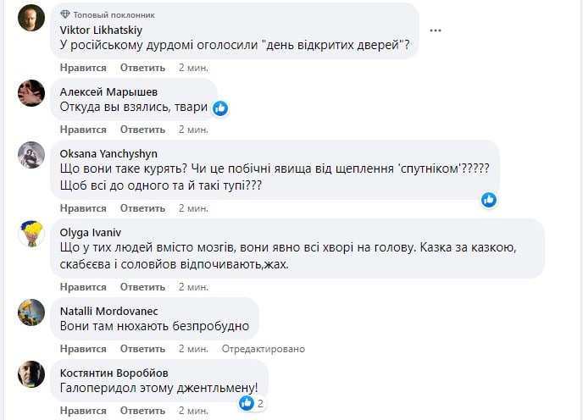The image size is (583, 420).
Task: Click the top fan diamond badge icon
Action: 66,15
